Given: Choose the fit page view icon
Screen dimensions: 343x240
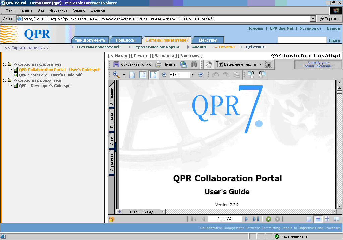Looking at the screenshot, I should click(x=142, y=75).
